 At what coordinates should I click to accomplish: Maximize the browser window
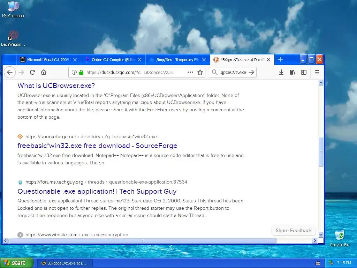click(311, 60)
